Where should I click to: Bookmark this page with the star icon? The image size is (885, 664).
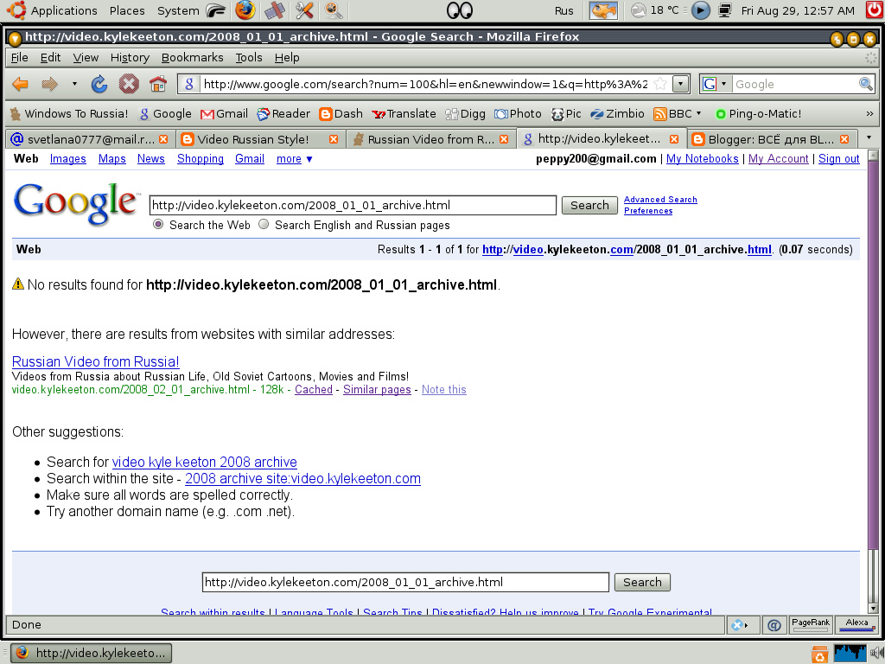click(659, 84)
